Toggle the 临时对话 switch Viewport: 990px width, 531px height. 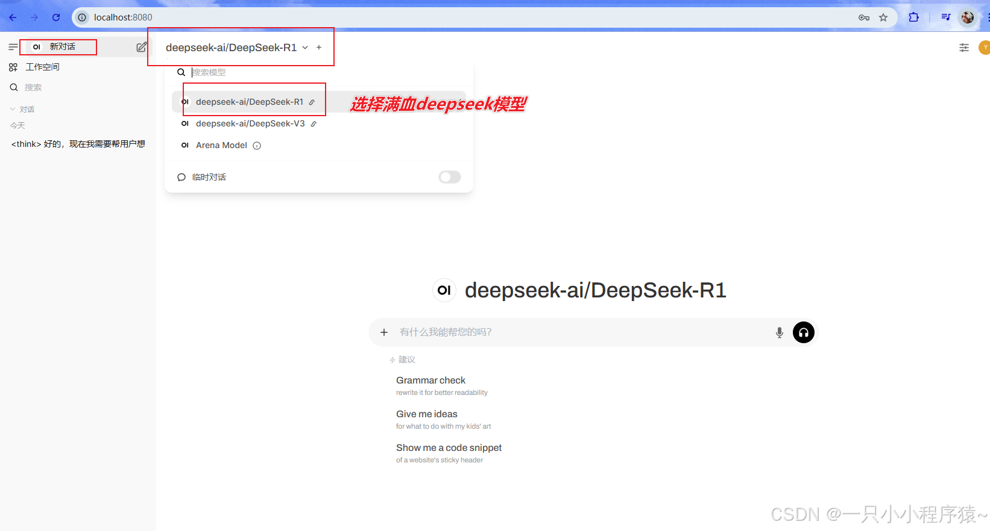(450, 177)
